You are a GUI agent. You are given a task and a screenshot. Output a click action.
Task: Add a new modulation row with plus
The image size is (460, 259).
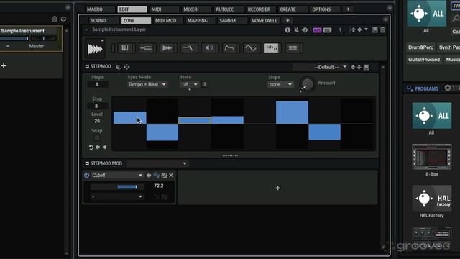coord(278,188)
